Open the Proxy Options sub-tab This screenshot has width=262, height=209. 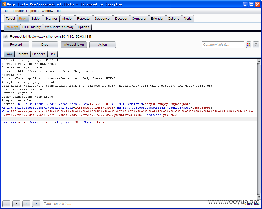click(83, 27)
